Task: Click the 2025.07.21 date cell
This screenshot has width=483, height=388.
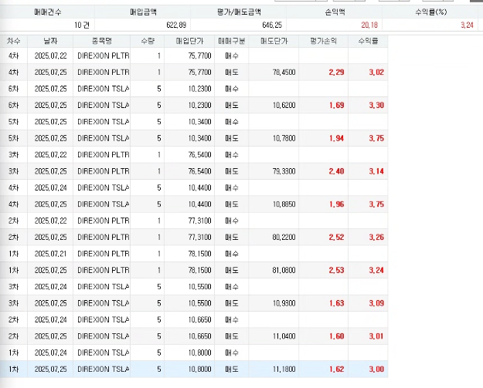Action: point(50,254)
